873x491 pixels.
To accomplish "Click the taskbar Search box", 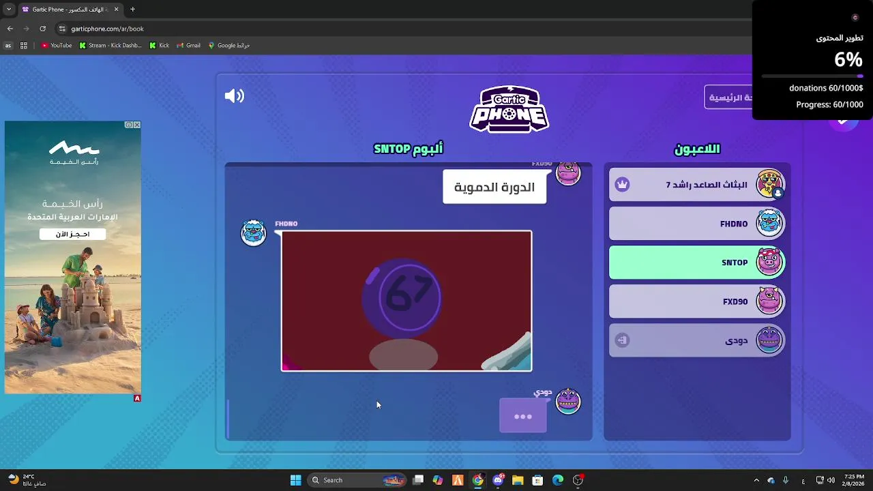I will 358,480.
